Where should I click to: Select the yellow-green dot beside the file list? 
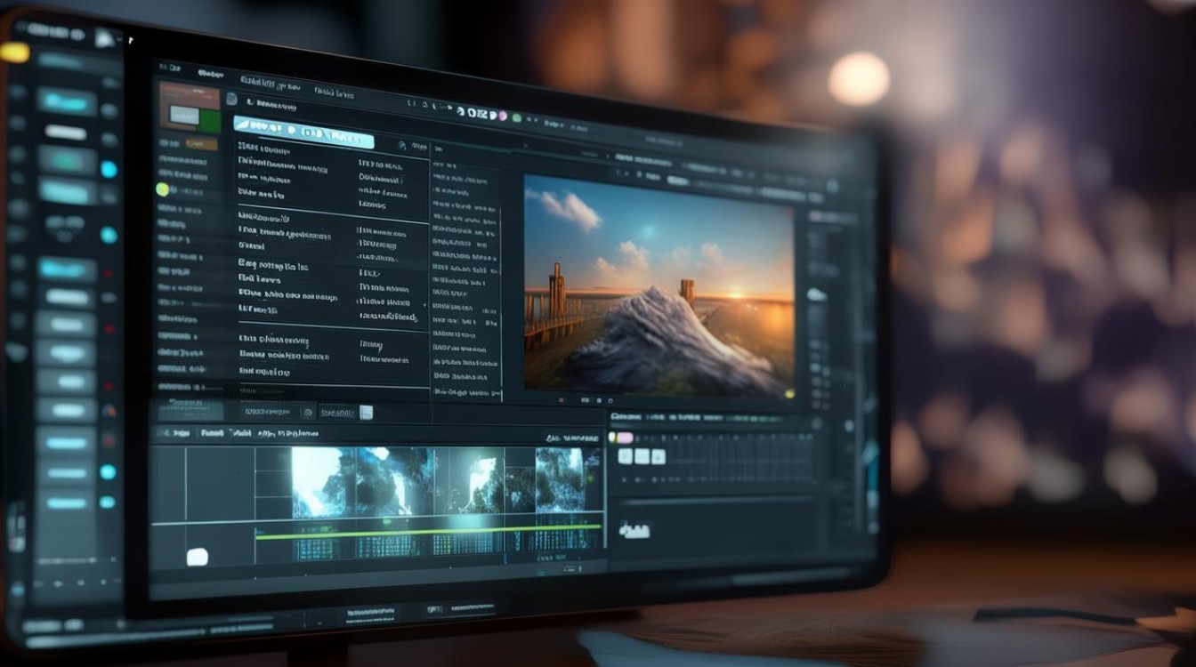pos(162,189)
